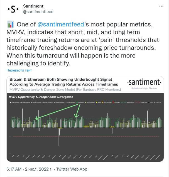Click the red dashed Danger Zone line
Screen dimensions: 169x177
click(x=86, y=136)
